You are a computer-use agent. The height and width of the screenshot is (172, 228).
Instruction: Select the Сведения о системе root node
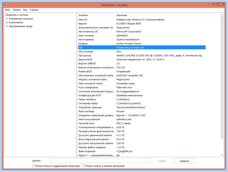(17, 15)
